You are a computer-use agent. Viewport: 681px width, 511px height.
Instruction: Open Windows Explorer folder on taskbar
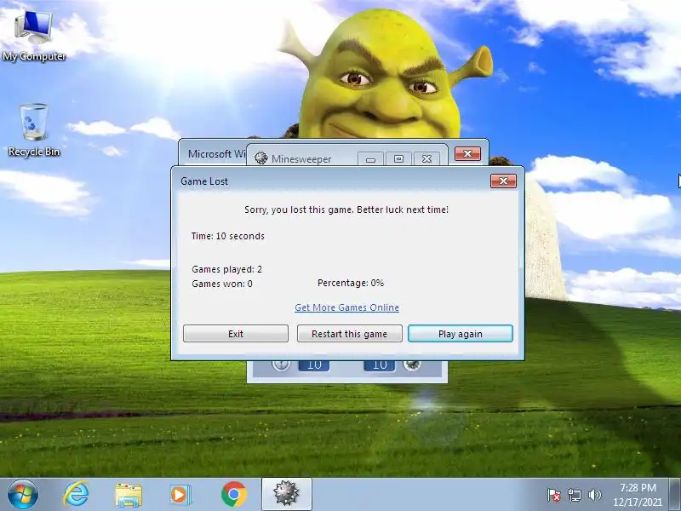[129, 495]
